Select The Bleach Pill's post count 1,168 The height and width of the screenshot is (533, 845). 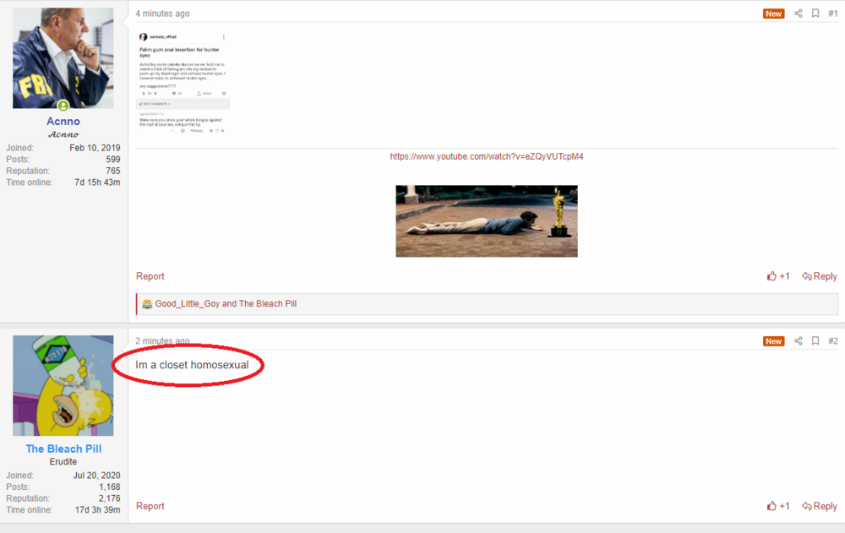[109, 487]
